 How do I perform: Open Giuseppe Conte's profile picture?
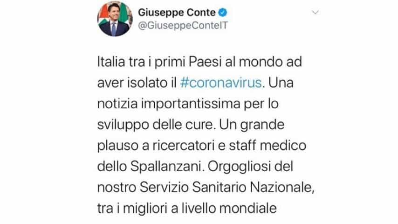click(x=115, y=19)
